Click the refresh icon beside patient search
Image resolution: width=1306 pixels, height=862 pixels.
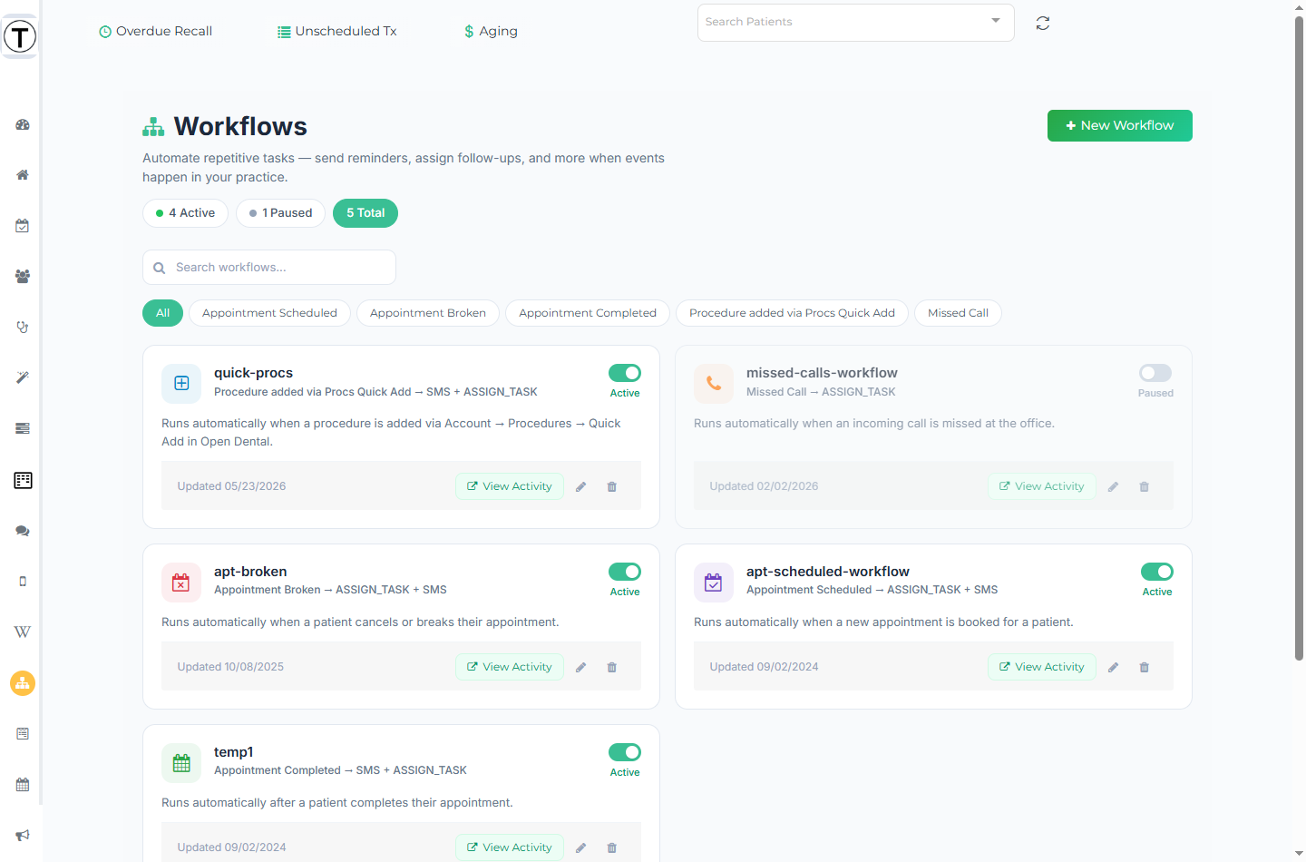1043,23
